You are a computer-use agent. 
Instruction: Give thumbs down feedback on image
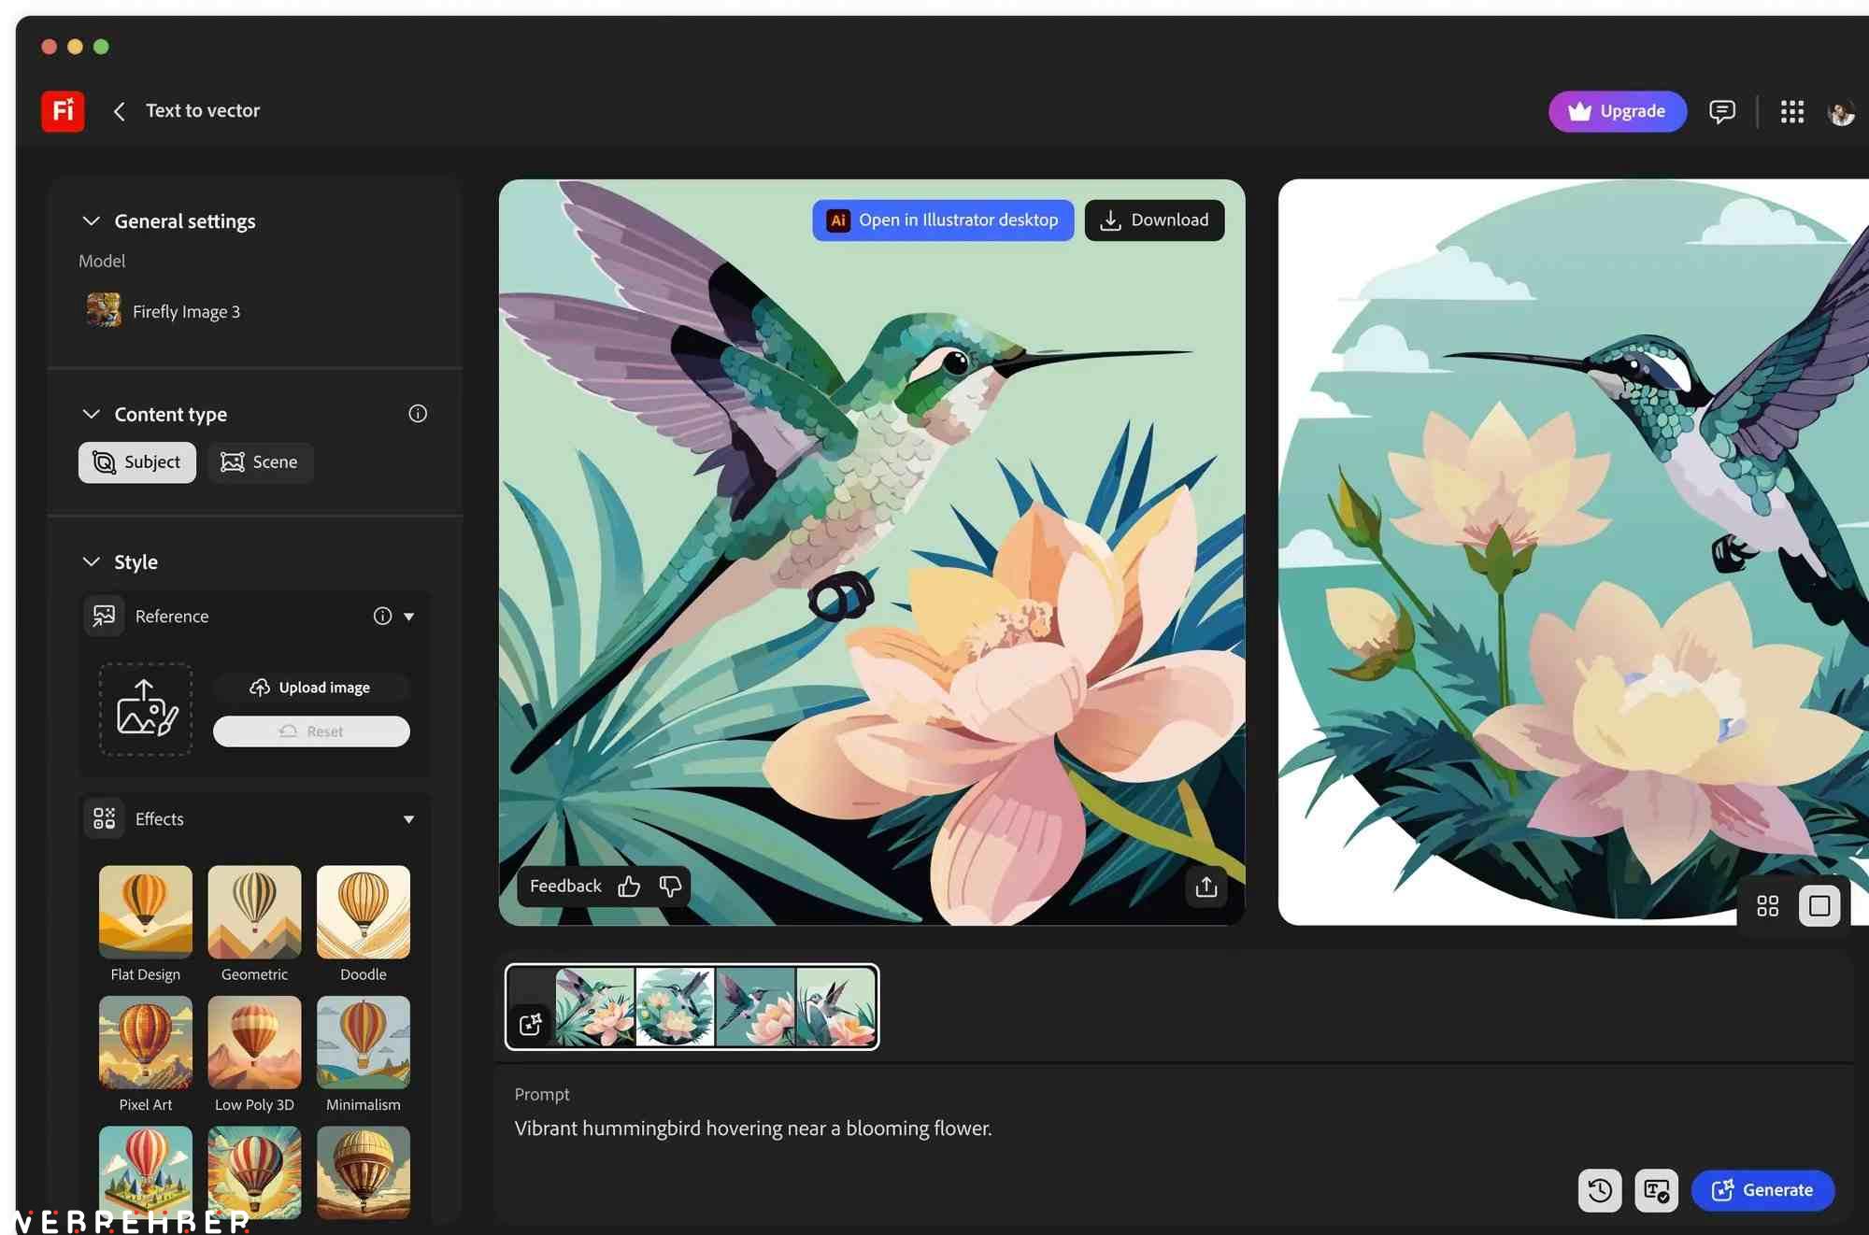click(670, 886)
